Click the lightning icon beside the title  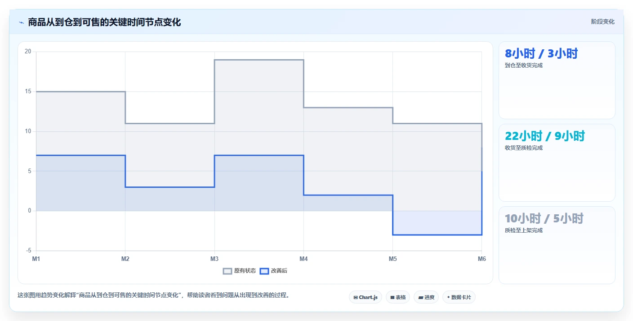point(21,22)
